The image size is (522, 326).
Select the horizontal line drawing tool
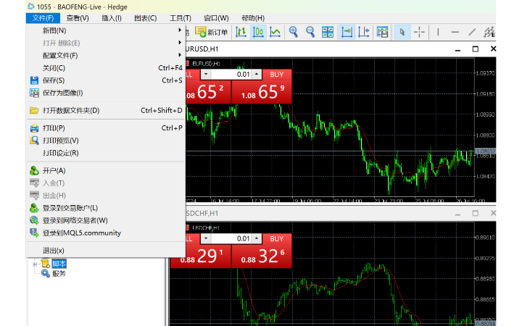(x=455, y=33)
